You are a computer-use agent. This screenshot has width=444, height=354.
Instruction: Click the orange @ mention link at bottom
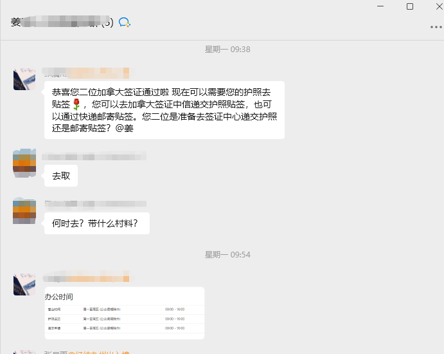pyautogui.click(x=99, y=352)
